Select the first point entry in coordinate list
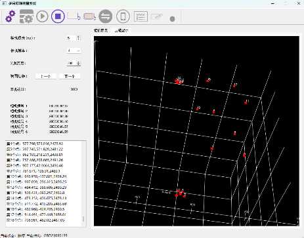Viewport: 304px width, 238px height. [x=35, y=144]
